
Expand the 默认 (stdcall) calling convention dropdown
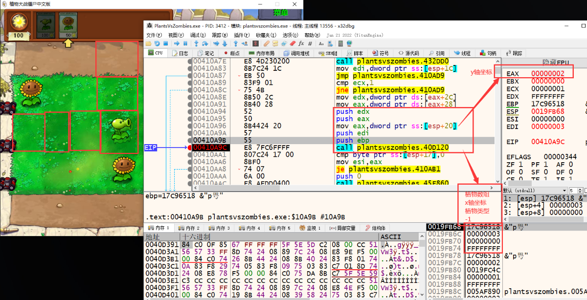tap(536, 190)
